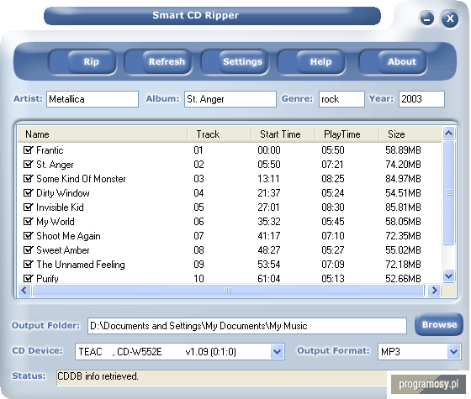Deselect The Unnamed Feeling checkbox
Image resolution: width=471 pixels, height=399 pixels.
point(28,265)
